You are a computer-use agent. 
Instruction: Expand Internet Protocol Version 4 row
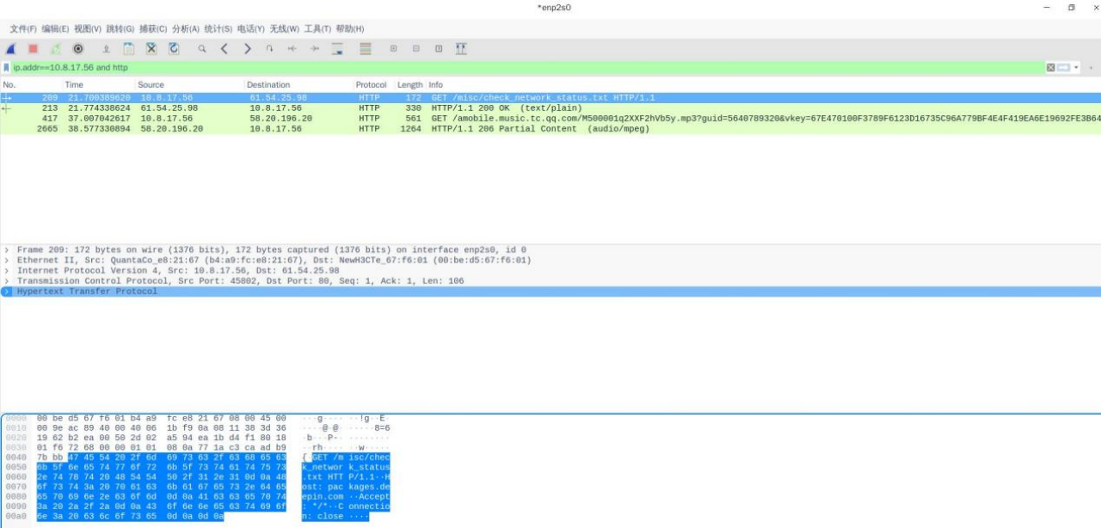coord(8,270)
